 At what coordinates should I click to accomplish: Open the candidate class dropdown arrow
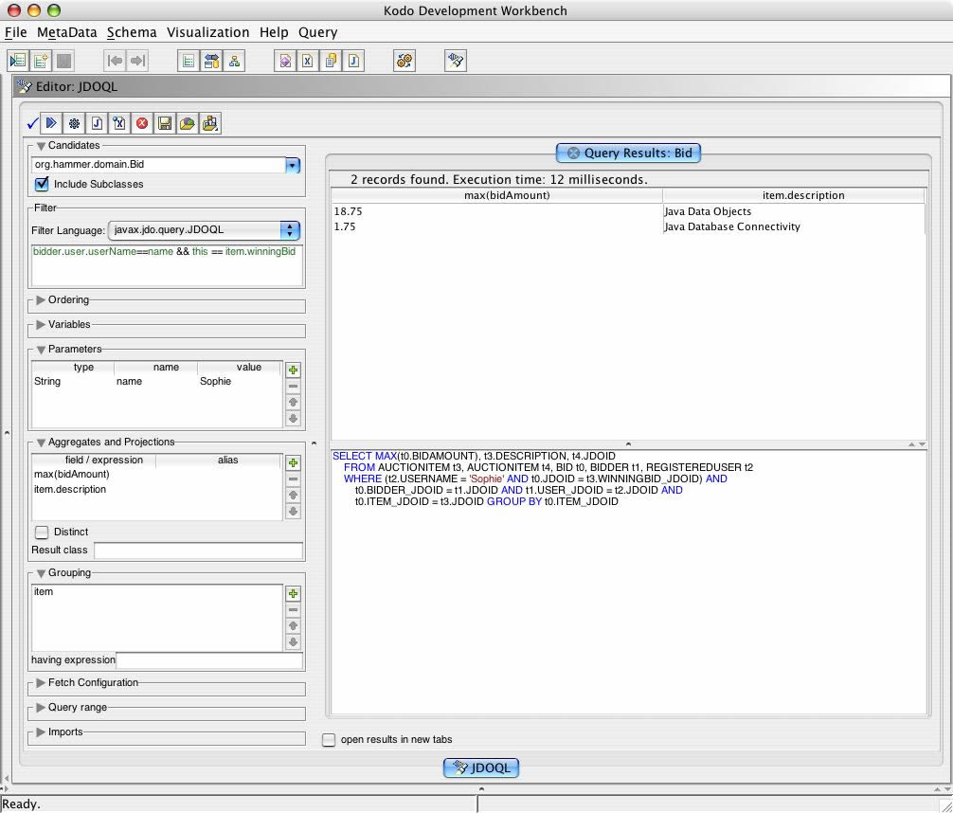(293, 165)
